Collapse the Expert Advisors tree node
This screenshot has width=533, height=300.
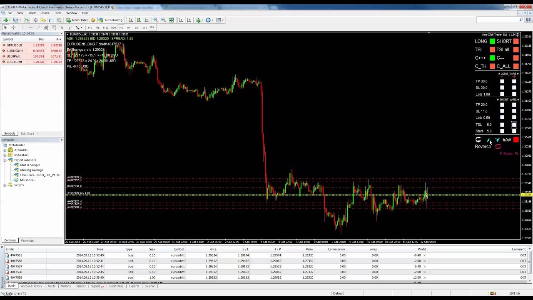[5, 160]
